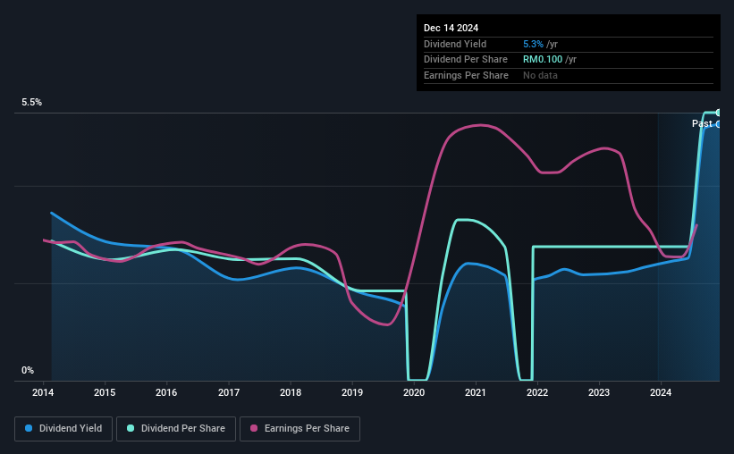
Task: Select the 2022 label on the time axis
Action: (x=537, y=392)
